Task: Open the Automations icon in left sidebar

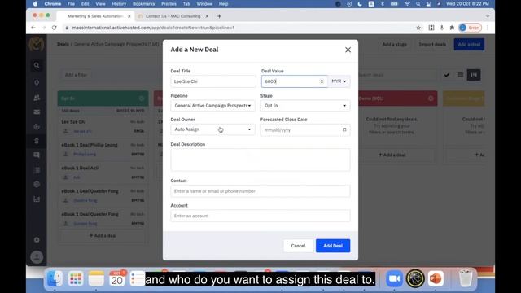Action: coord(37,127)
